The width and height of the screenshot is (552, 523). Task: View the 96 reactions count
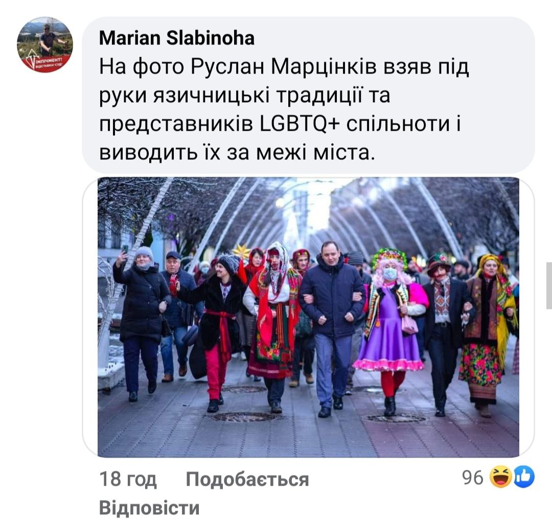[472, 478]
